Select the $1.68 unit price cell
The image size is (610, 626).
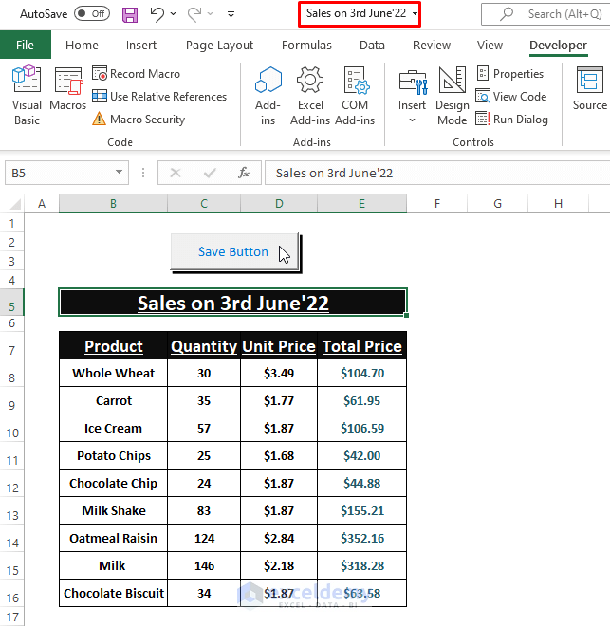pyautogui.click(x=279, y=455)
